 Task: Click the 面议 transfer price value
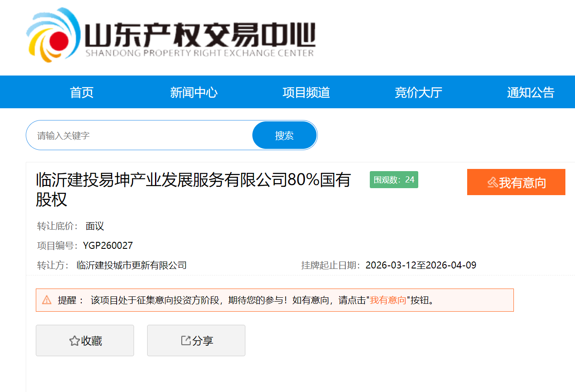(95, 226)
